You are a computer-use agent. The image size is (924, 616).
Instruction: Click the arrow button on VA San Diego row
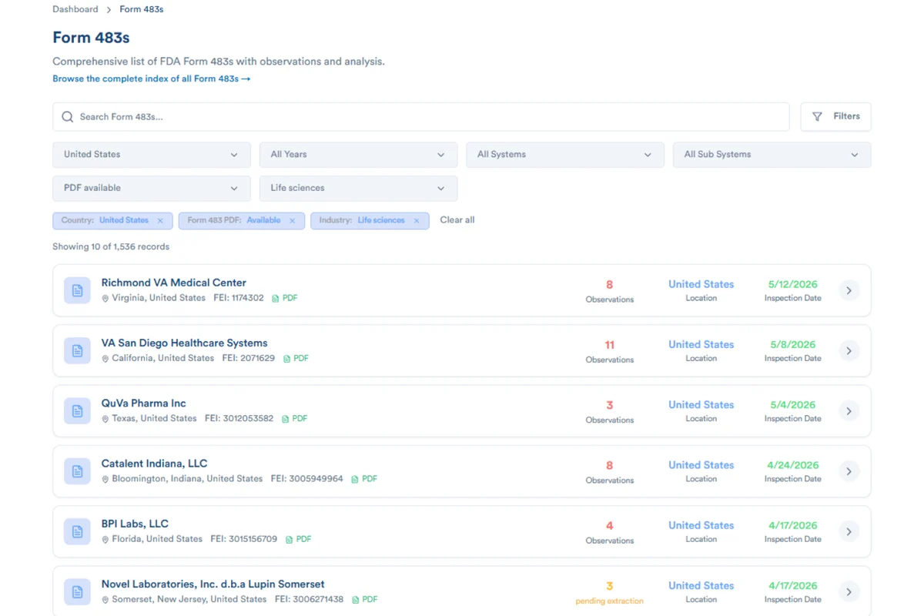[849, 350]
